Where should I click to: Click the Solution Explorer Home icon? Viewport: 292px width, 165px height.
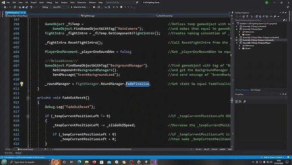point(243,16)
